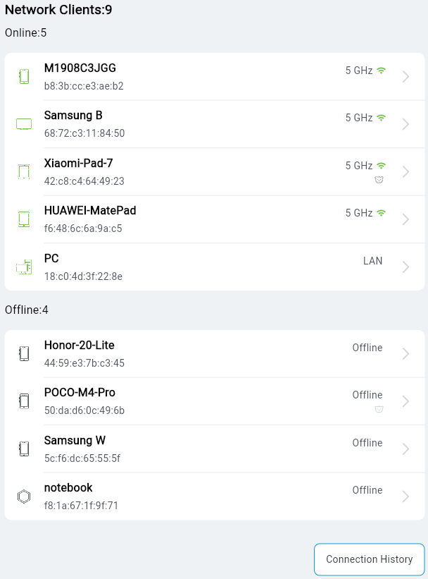Click the tablet icon for HUAWEI-MatePad
Viewport: 428px width, 579px height.
click(x=24, y=219)
